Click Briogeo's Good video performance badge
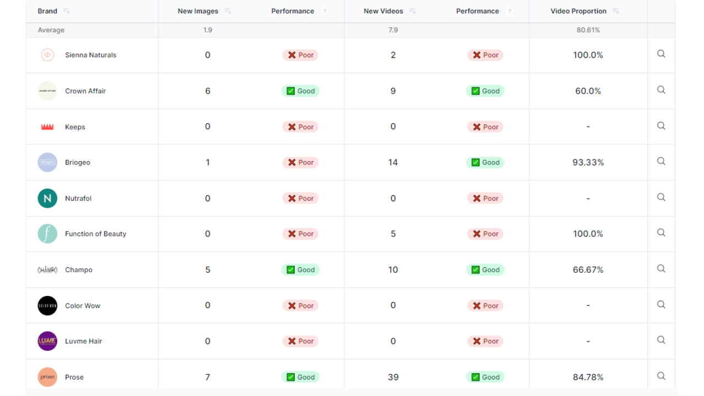 (x=485, y=163)
